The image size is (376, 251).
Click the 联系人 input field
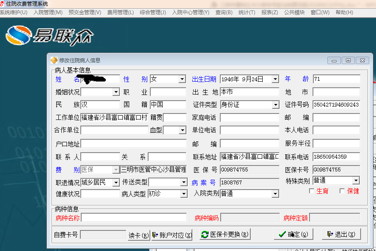tap(100, 157)
